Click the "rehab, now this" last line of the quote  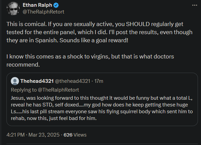pos(54,118)
